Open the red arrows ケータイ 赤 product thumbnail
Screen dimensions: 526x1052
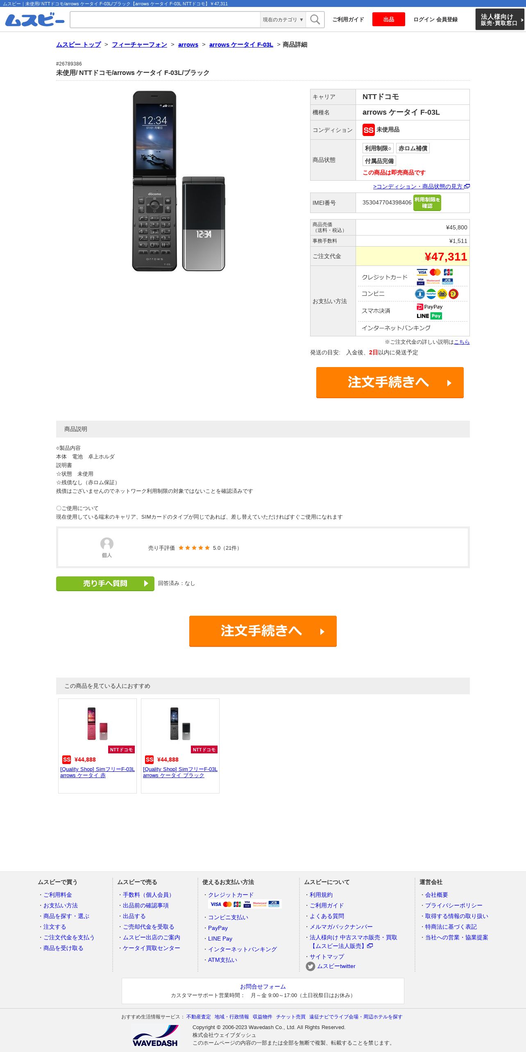[x=97, y=723]
